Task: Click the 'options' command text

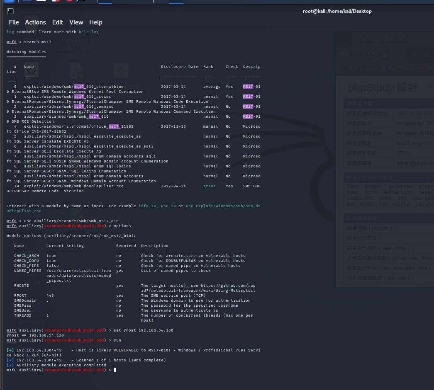Action: pos(122,226)
